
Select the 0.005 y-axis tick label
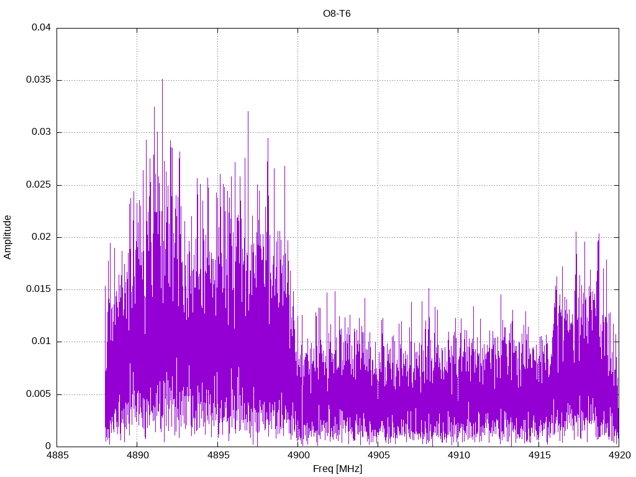(x=39, y=394)
